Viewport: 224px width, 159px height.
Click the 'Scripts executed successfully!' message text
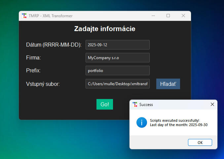click(x=174, y=120)
